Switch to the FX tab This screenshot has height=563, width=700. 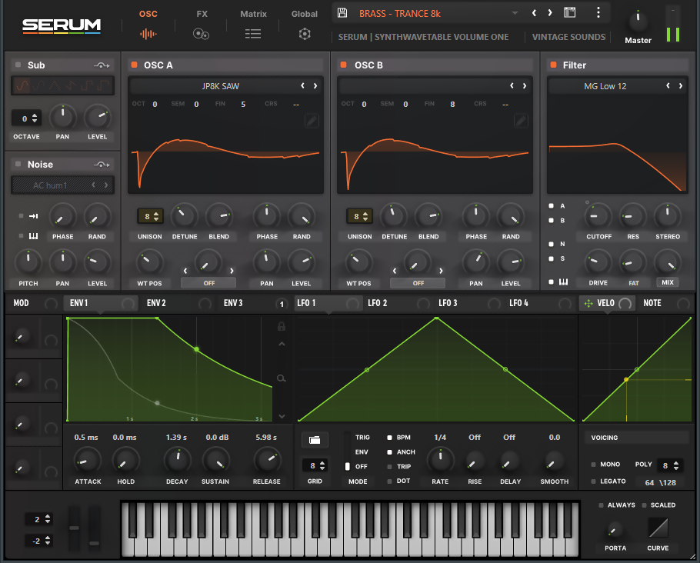click(202, 25)
